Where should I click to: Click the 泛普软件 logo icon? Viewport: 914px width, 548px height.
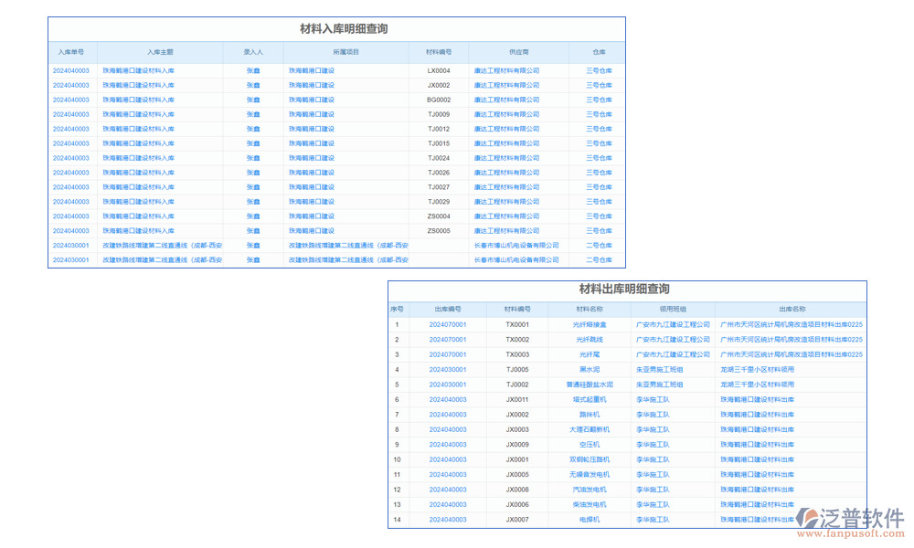click(808, 520)
